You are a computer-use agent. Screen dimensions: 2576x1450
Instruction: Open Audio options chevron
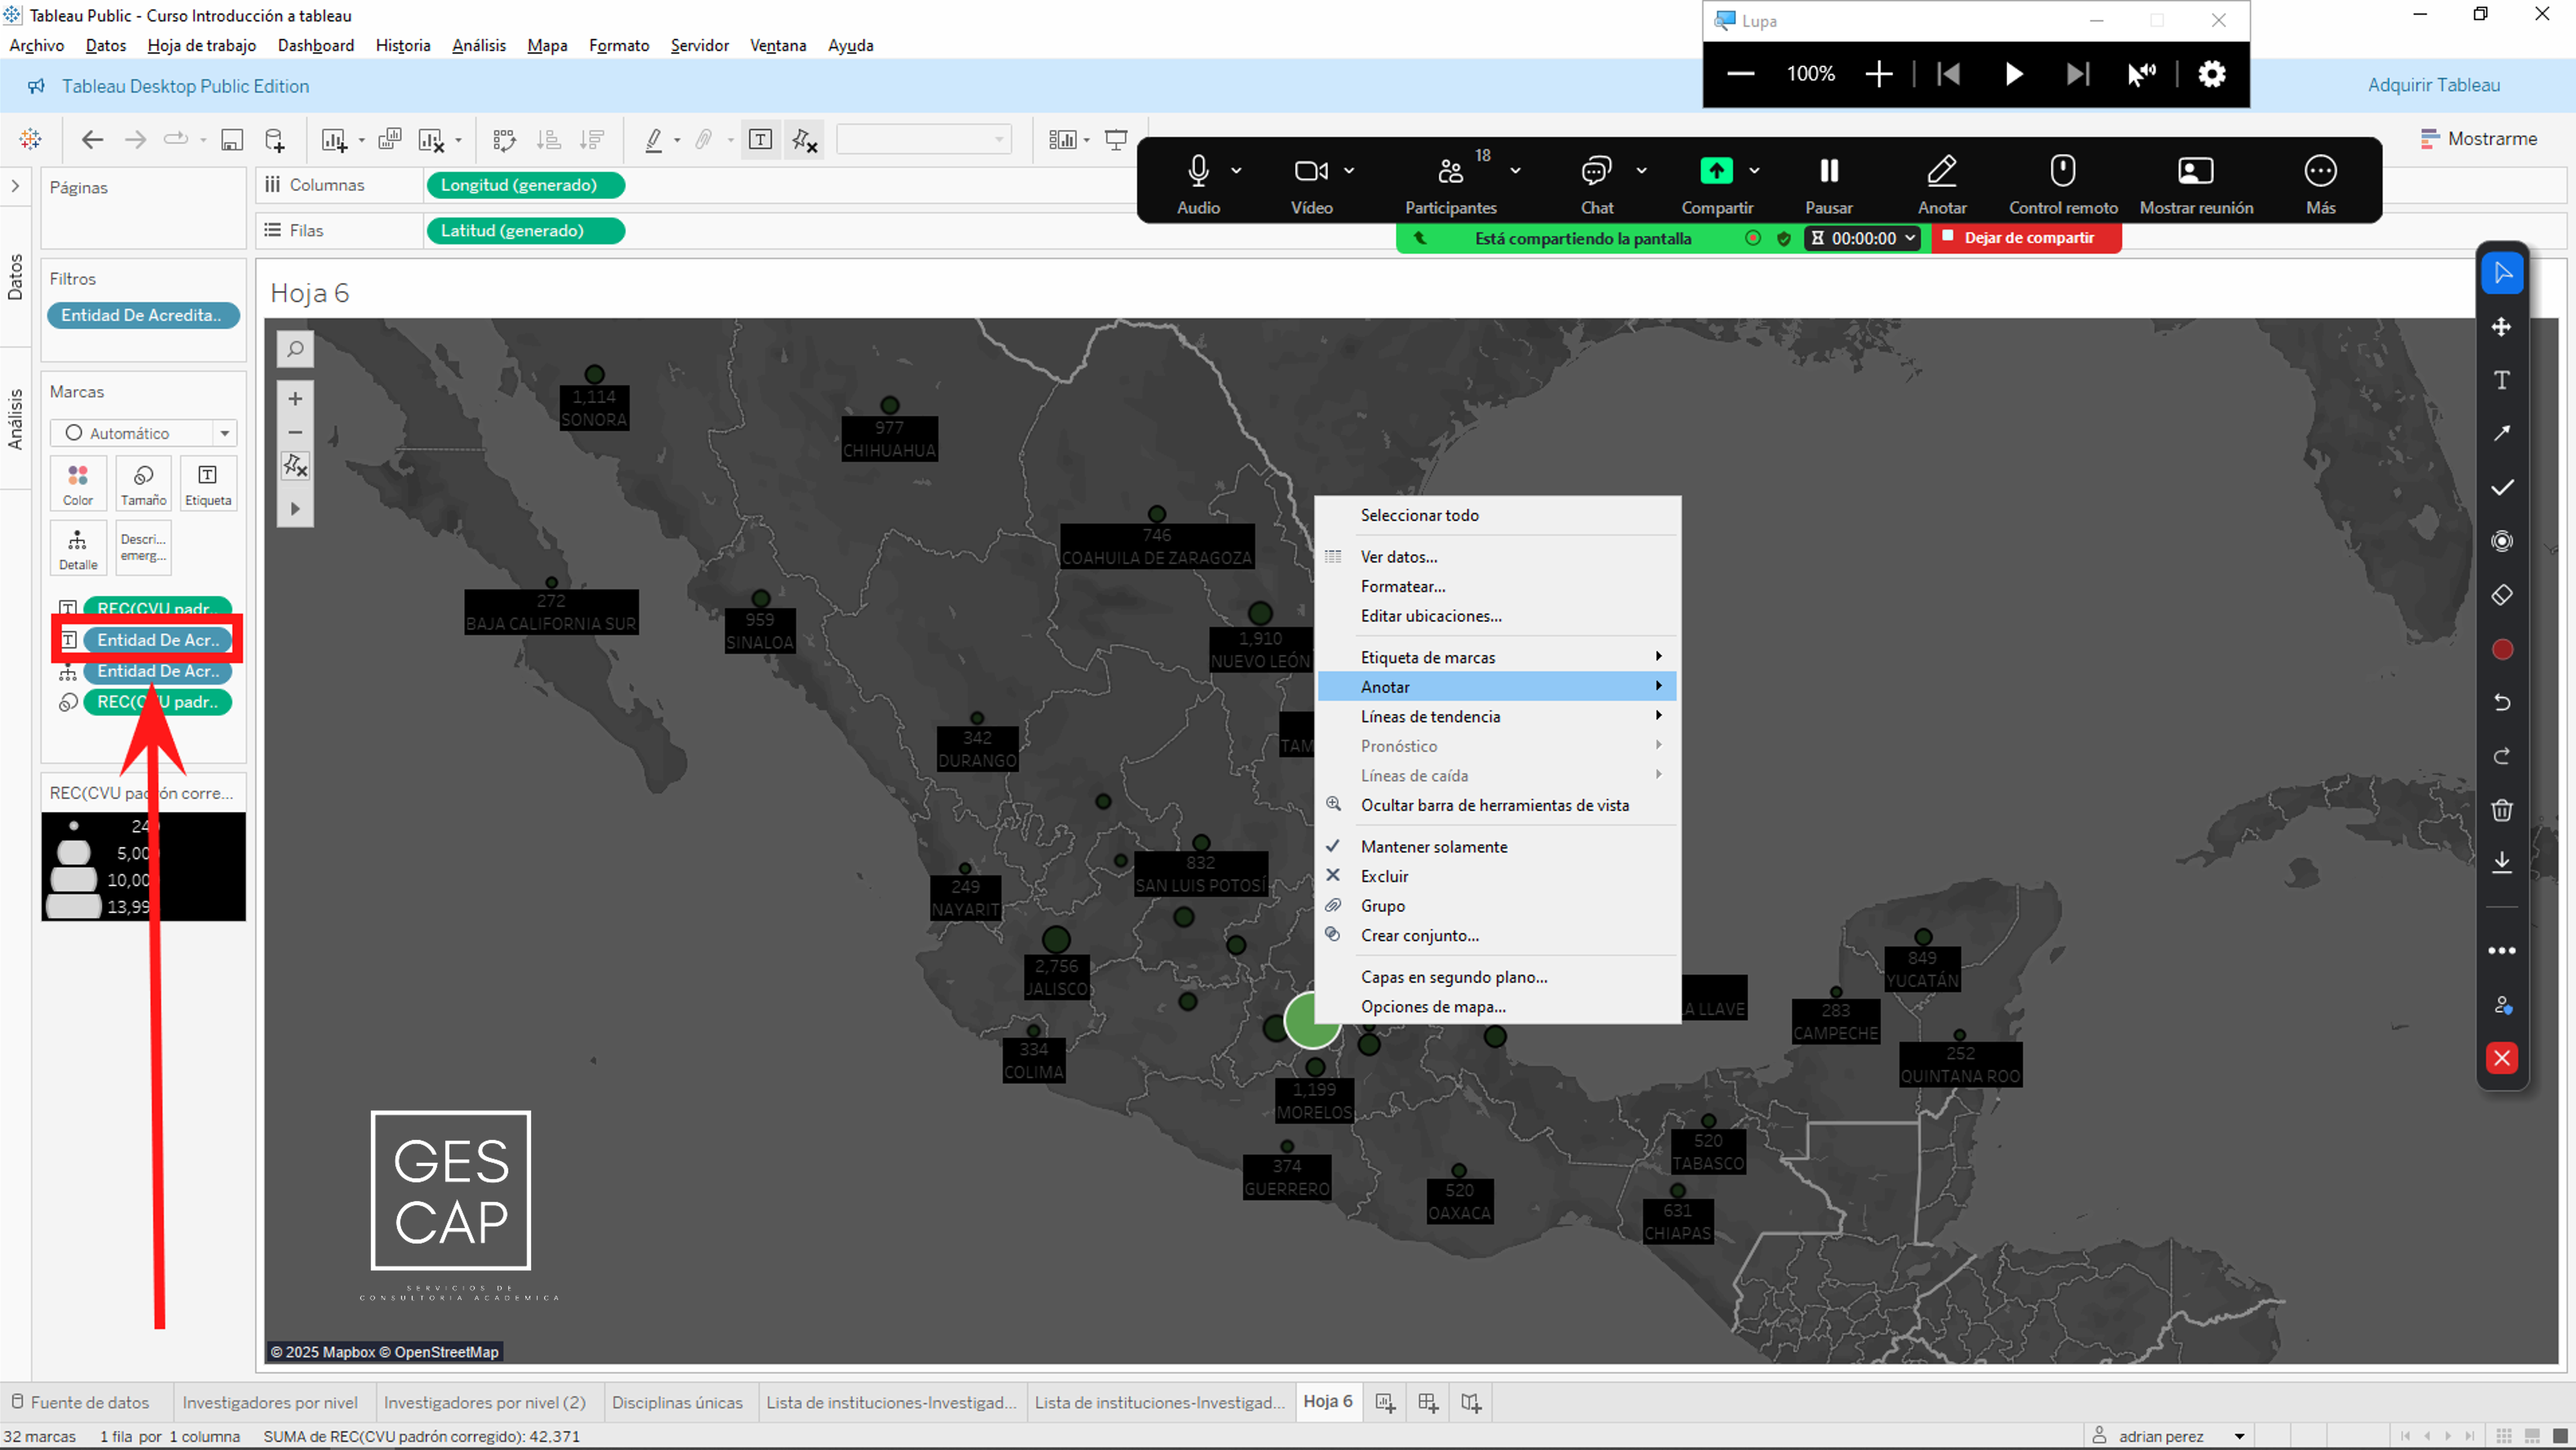[1236, 171]
